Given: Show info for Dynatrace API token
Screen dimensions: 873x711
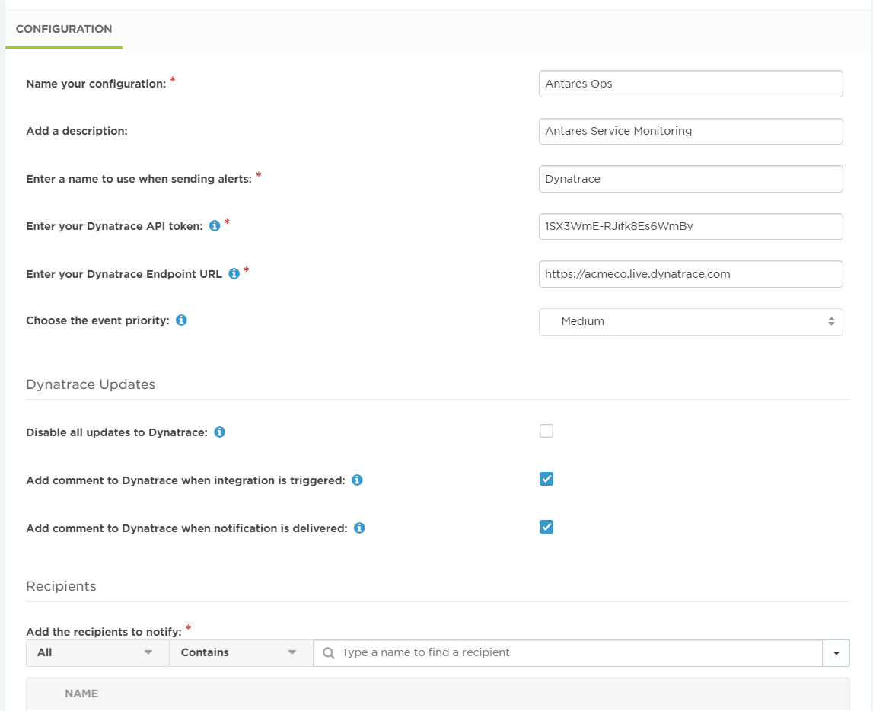Looking at the screenshot, I should (x=215, y=225).
